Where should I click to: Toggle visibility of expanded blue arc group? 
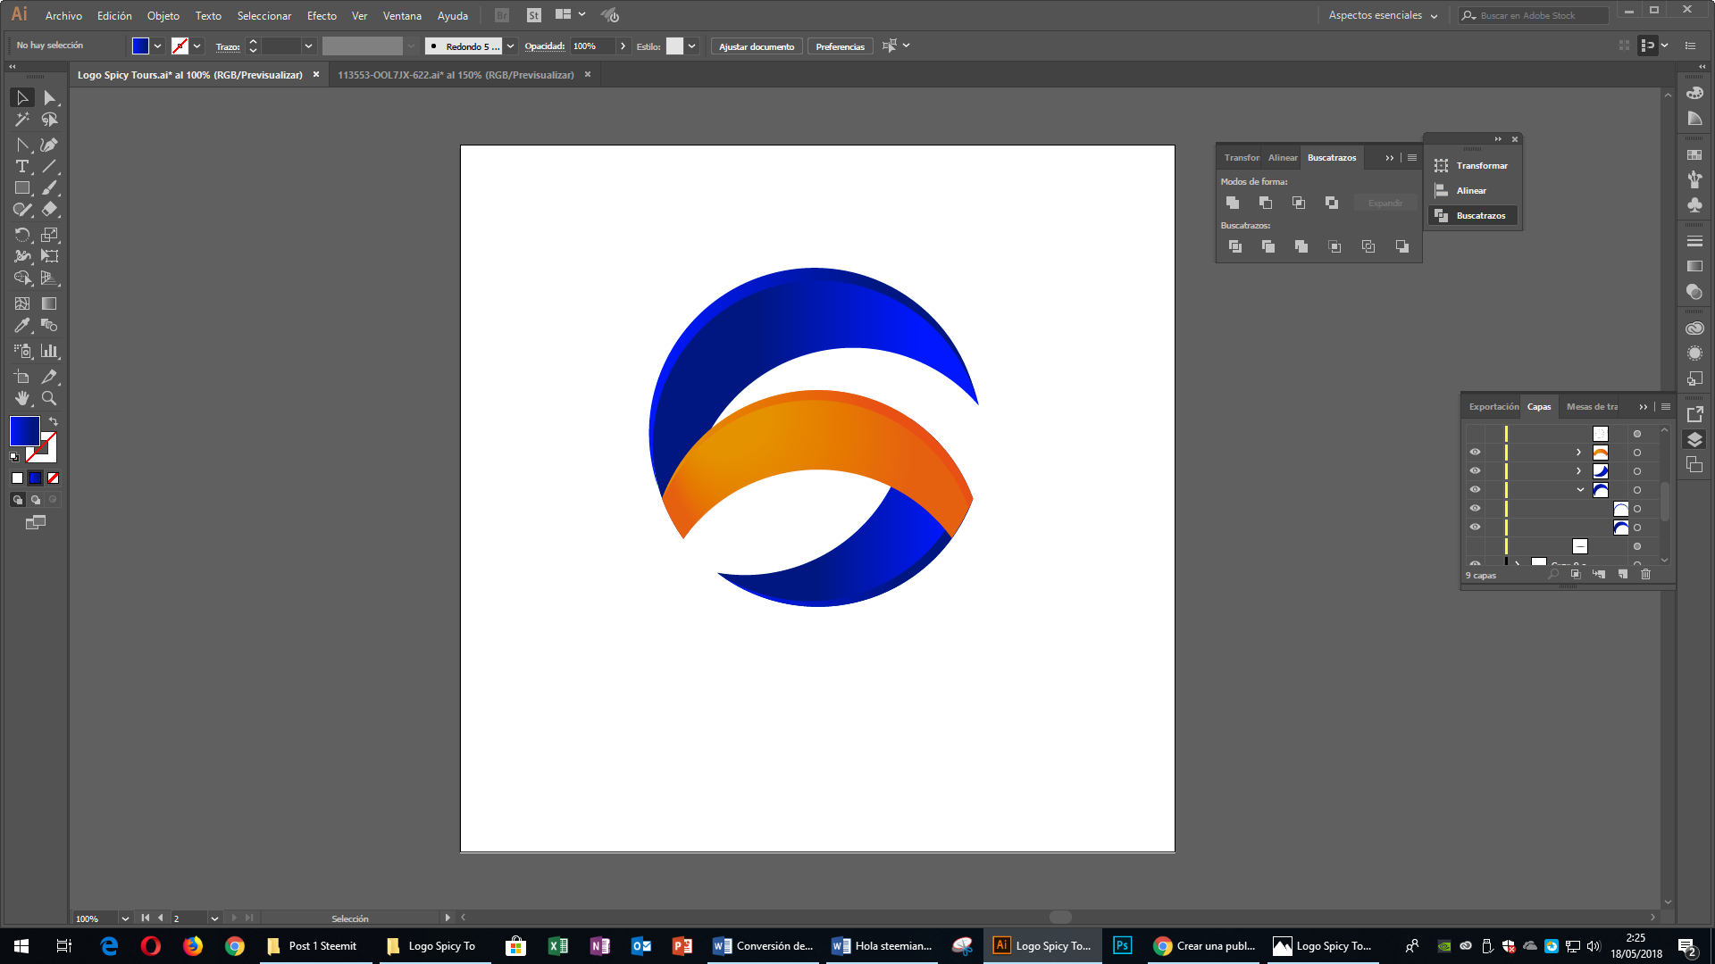[x=1475, y=490]
